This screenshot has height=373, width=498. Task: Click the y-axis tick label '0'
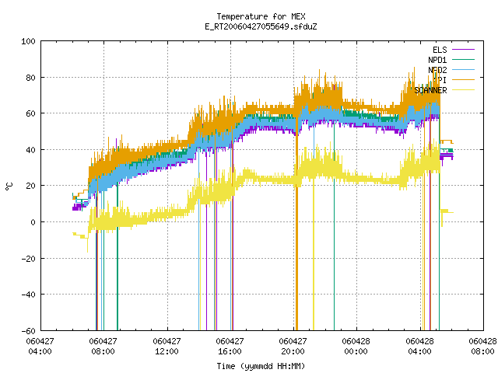[x=33, y=222]
